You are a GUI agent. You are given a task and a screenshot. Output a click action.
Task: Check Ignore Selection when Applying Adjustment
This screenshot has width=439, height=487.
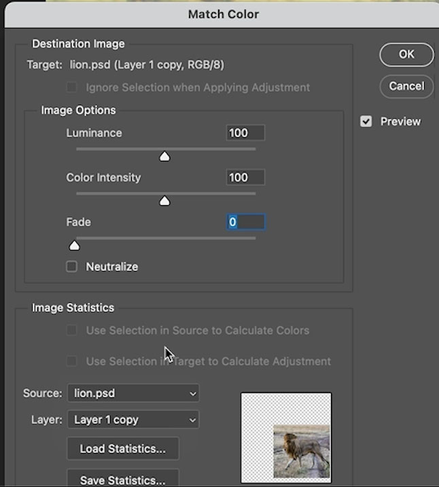click(72, 87)
